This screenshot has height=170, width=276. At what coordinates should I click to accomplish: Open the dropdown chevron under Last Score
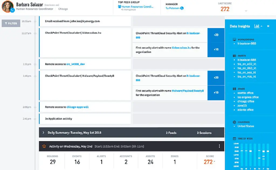[x=246, y=11]
